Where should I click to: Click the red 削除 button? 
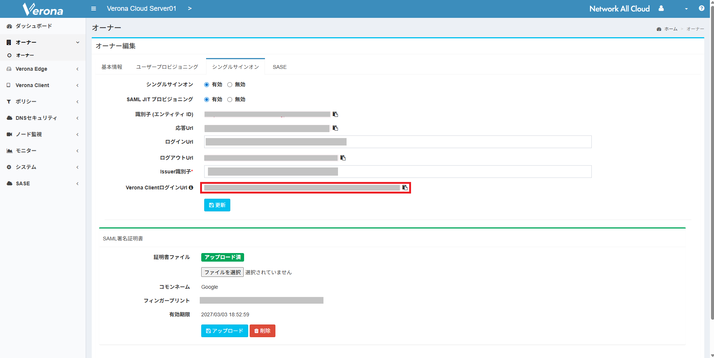pos(262,331)
